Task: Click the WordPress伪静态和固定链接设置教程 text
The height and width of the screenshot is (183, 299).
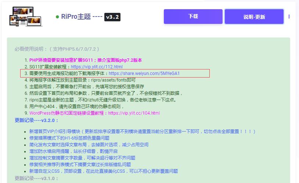Action: click(x=66, y=113)
